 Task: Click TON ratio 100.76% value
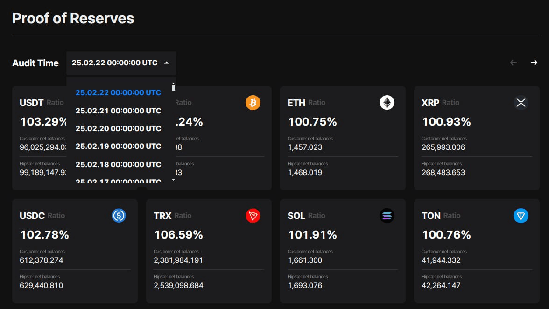pyautogui.click(x=446, y=235)
